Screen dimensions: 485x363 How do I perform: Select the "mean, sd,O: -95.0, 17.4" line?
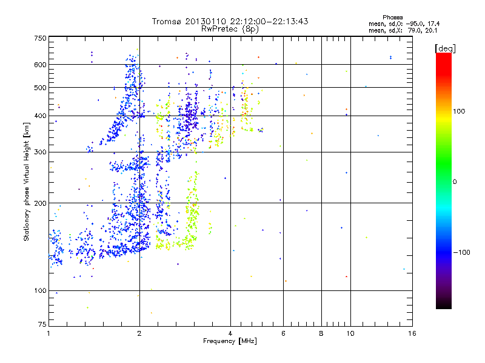[404, 24]
